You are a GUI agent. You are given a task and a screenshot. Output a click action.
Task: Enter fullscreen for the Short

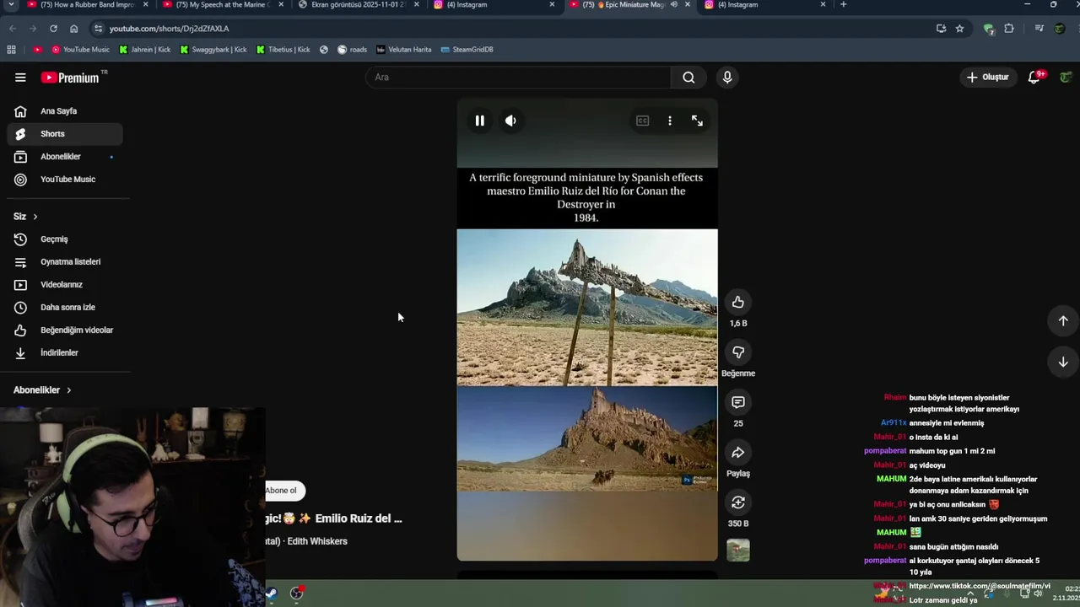(x=697, y=121)
